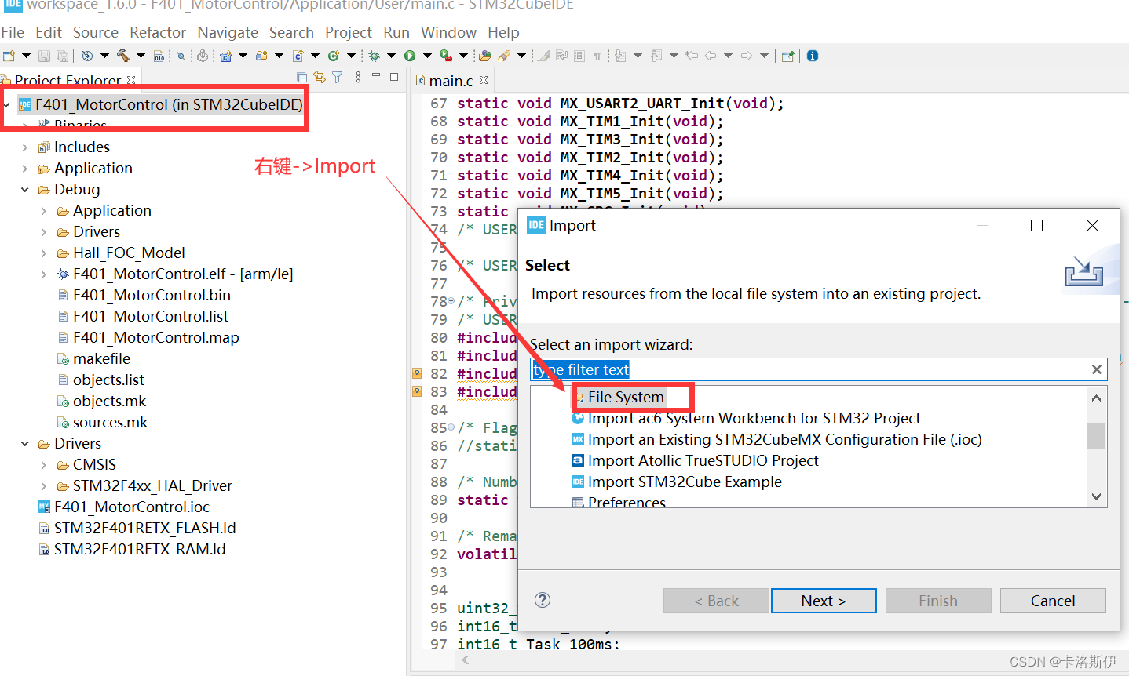Click the Show Whitespace pilcrow icon

click(597, 56)
